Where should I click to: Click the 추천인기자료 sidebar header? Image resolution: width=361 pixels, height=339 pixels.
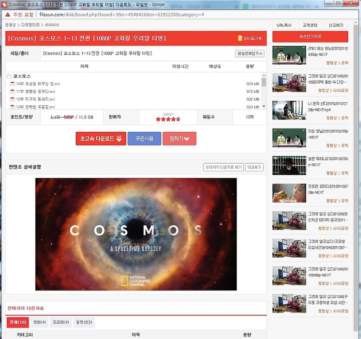(x=310, y=37)
